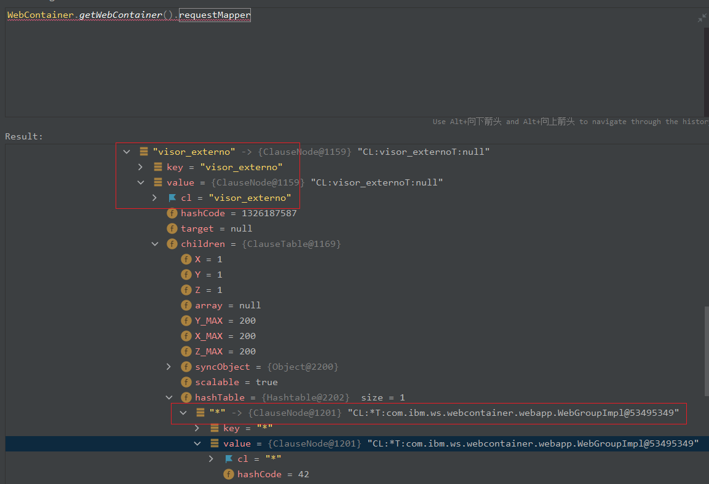This screenshot has height=484, width=709.
Task: Click the WebGroupImpl@53495349 text in highlighted row
Action: pos(638,444)
